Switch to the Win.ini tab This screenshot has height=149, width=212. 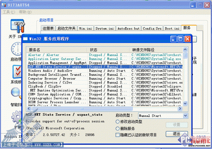point(86,28)
